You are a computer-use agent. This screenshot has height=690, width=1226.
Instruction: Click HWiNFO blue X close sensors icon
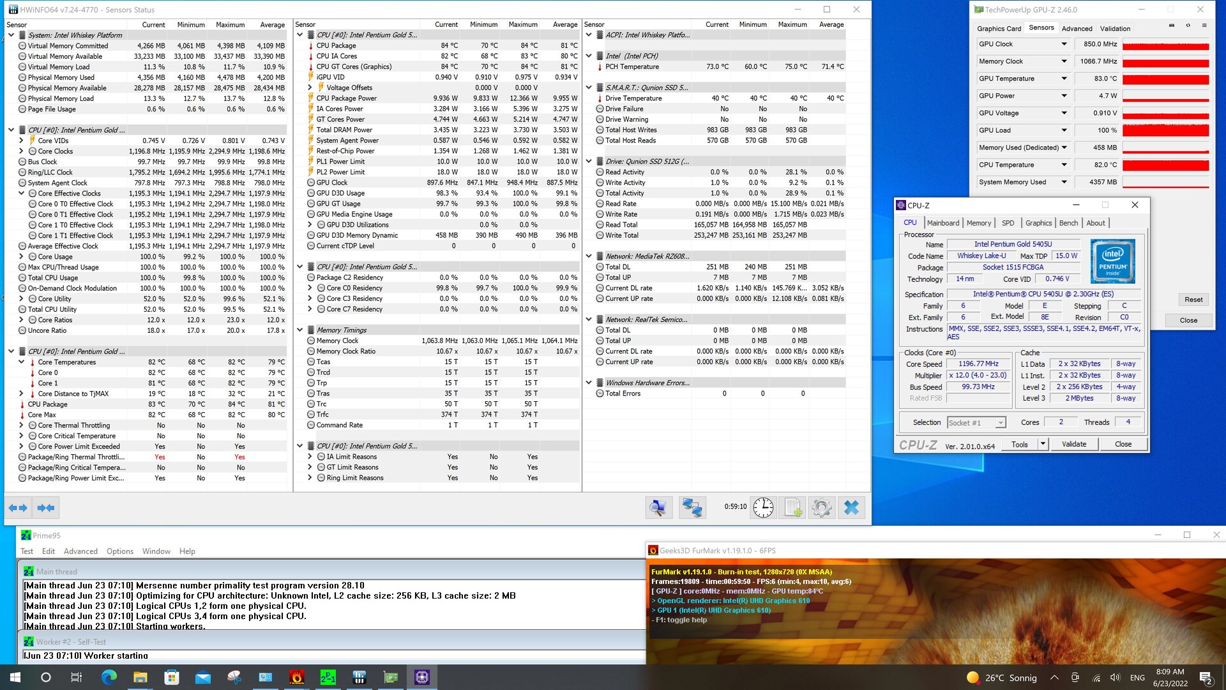[x=851, y=508]
